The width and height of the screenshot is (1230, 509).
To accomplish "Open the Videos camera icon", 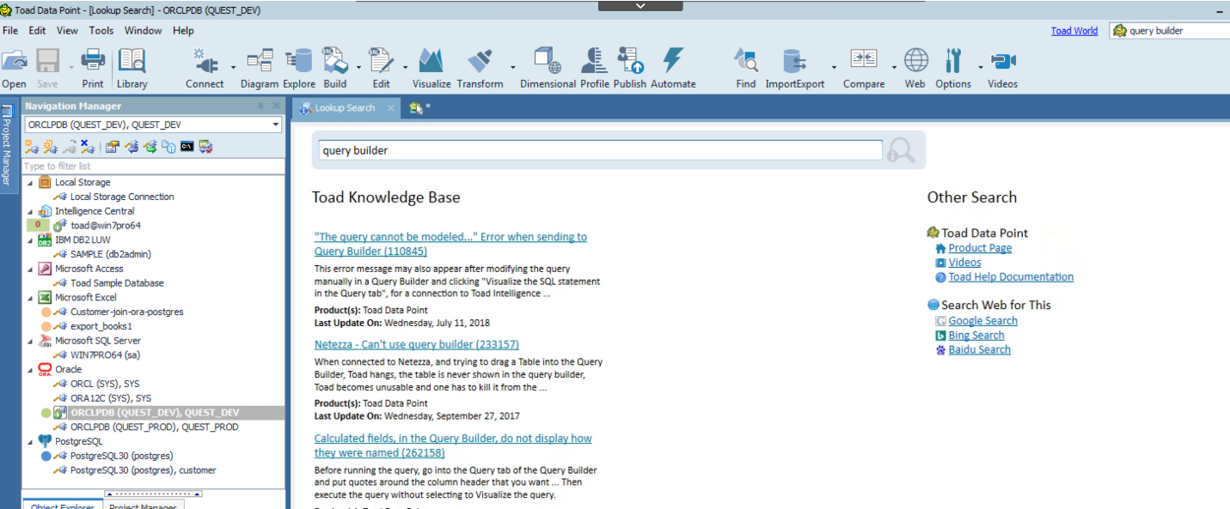I will coord(1003,62).
